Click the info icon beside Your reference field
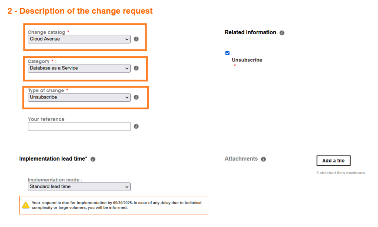The width and height of the screenshot is (378, 227). pyautogui.click(x=136, y=126)
